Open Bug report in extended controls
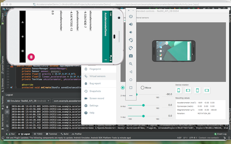Screen dimensions: 231x144 pyautogui.click(x=99, y=84)
